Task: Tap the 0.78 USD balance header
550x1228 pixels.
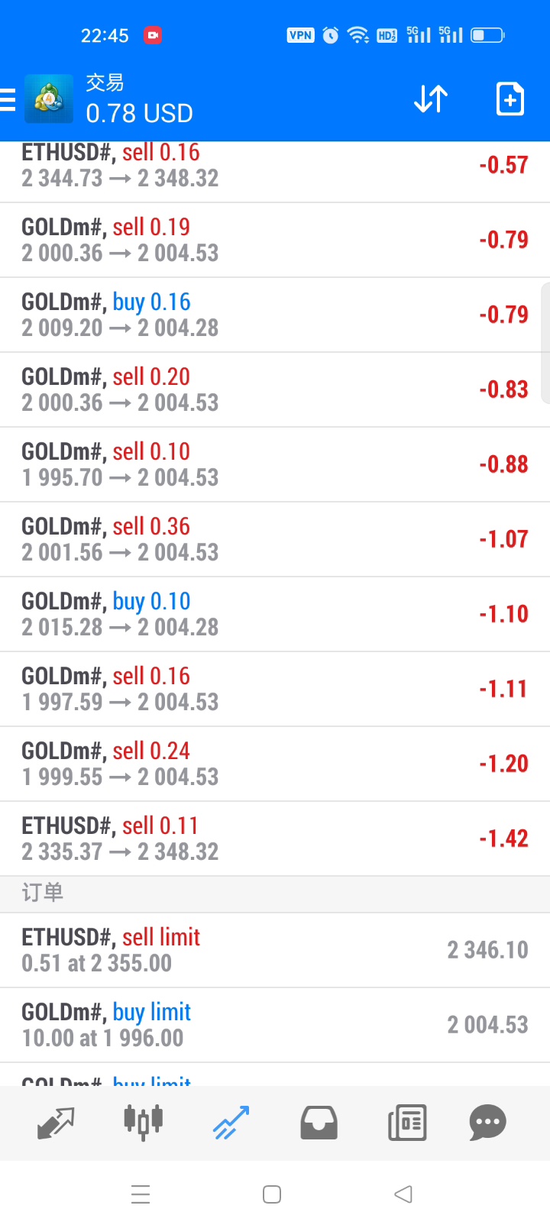Action: point(139,113)
